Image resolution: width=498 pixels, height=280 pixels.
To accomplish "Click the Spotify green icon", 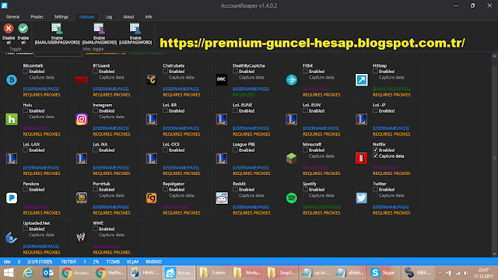I will (292, 198).
